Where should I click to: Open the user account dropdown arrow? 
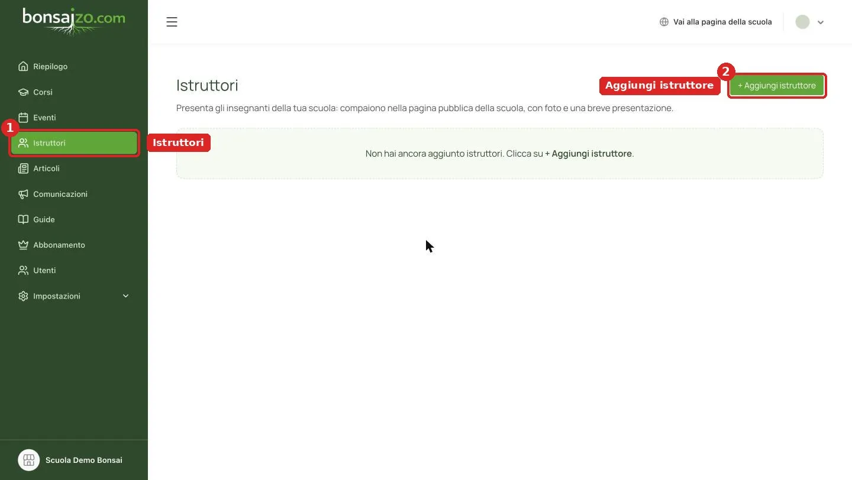pyautogui.click(x=821, y=22)
